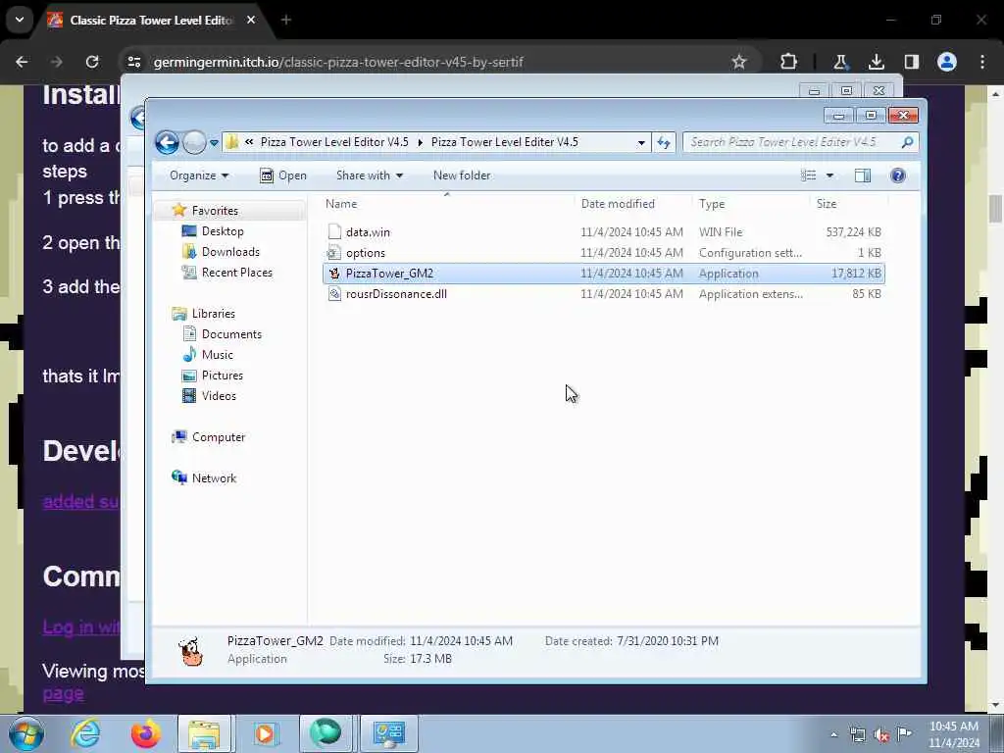Open Windows Start menu orb

coord(26,733)
